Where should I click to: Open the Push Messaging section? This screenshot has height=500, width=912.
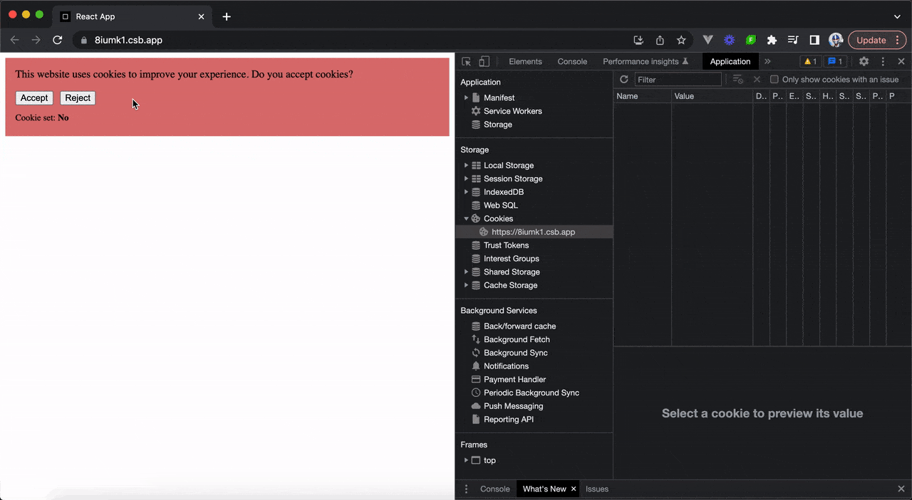pyautogui.click(x=513, y=405)
